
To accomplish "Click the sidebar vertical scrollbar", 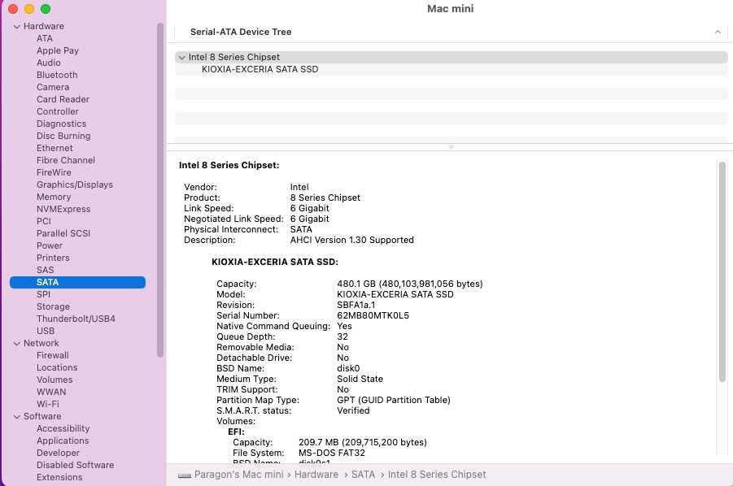I will click(x=160, y=190).
